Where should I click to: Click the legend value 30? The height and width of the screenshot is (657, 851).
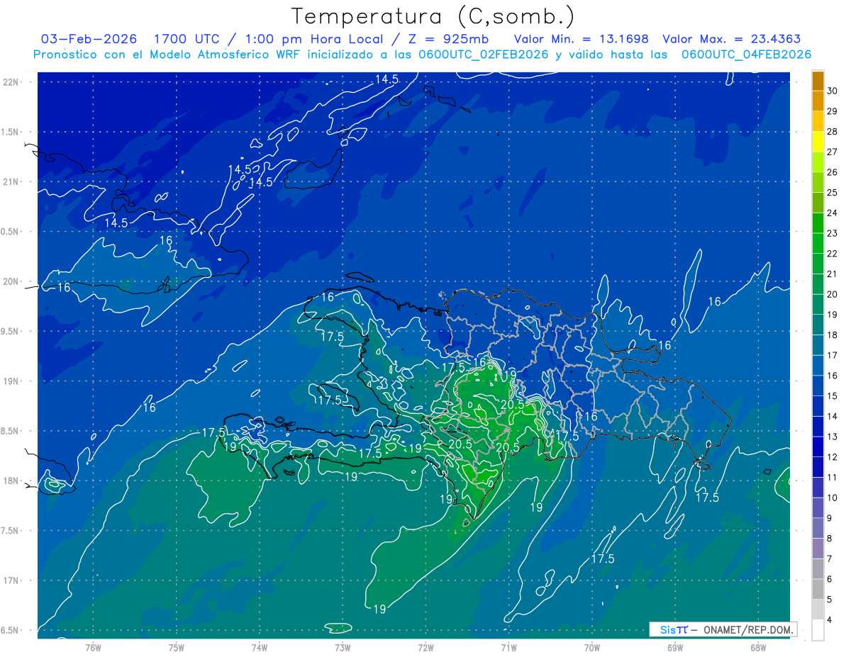833,91
